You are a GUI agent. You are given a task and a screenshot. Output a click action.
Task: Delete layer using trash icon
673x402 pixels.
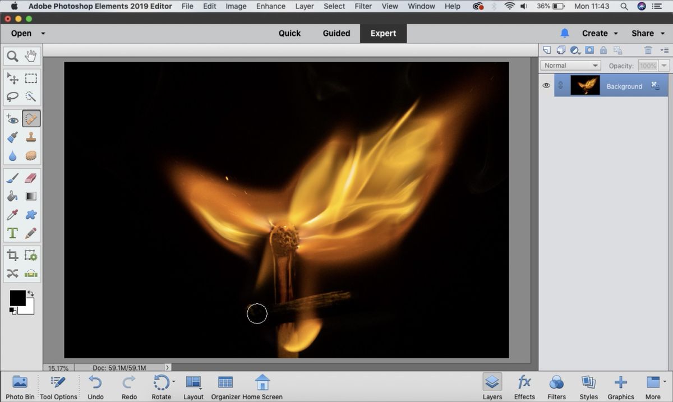point(648,50)
